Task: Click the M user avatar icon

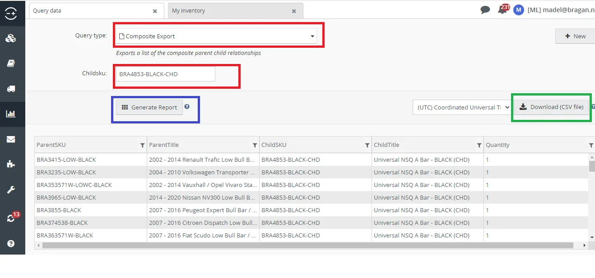Action: click(519, 9)
